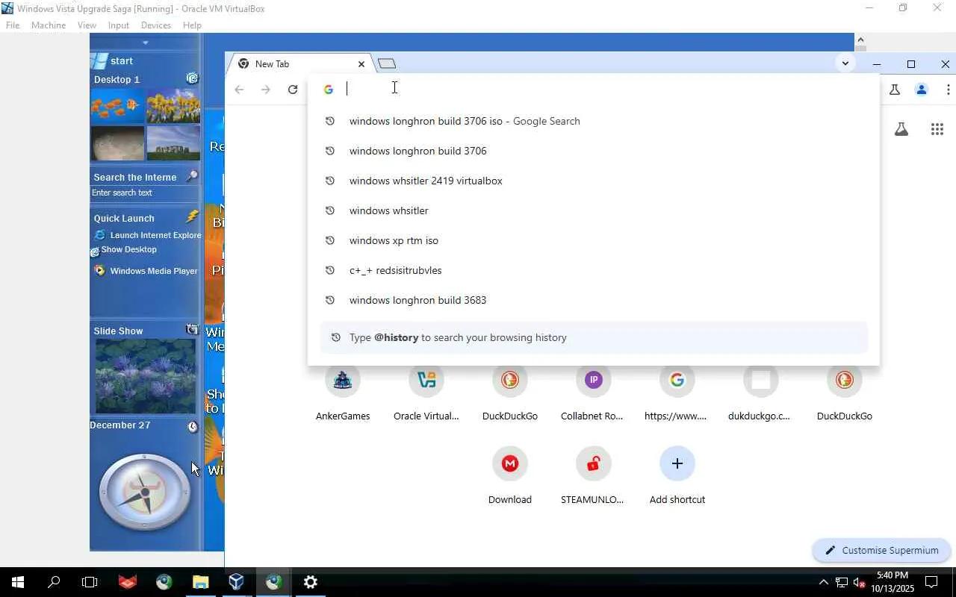Open the browser profile avatar
This screenshot has width=956, height=597.
922,90
